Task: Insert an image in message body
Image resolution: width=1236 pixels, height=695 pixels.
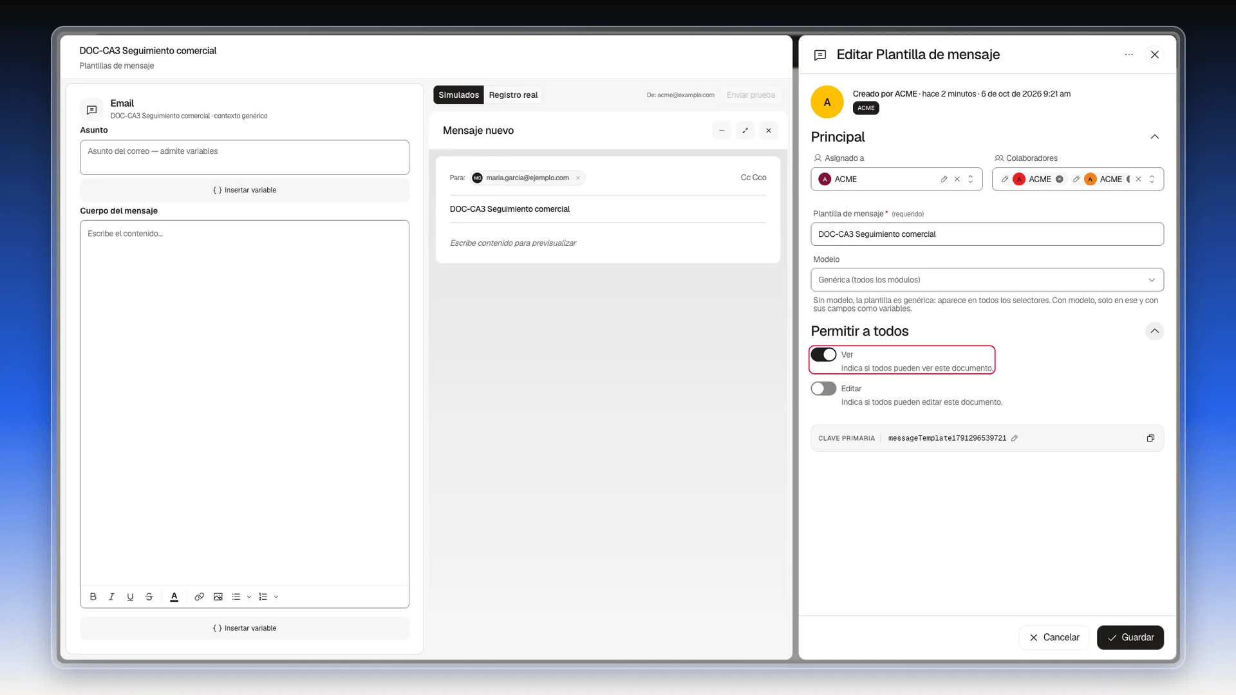Action: coord(218,597)
